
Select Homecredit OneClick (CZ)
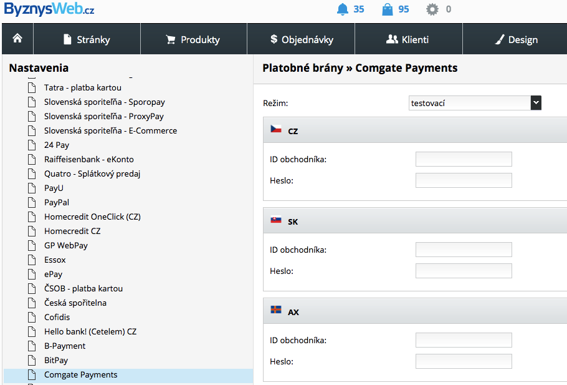[93, 217]
